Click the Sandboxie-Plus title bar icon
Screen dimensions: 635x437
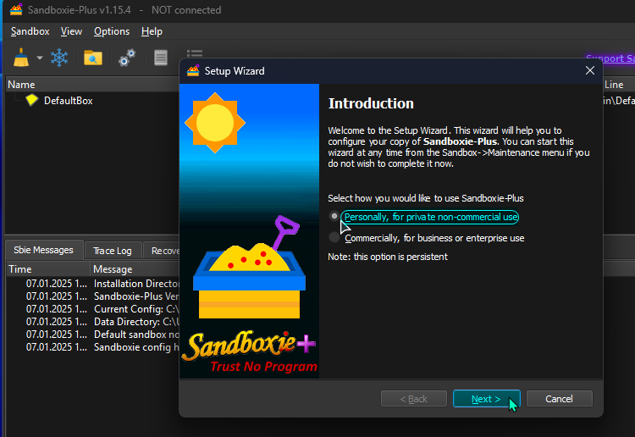pyautogui.click(x=16, y=9)
